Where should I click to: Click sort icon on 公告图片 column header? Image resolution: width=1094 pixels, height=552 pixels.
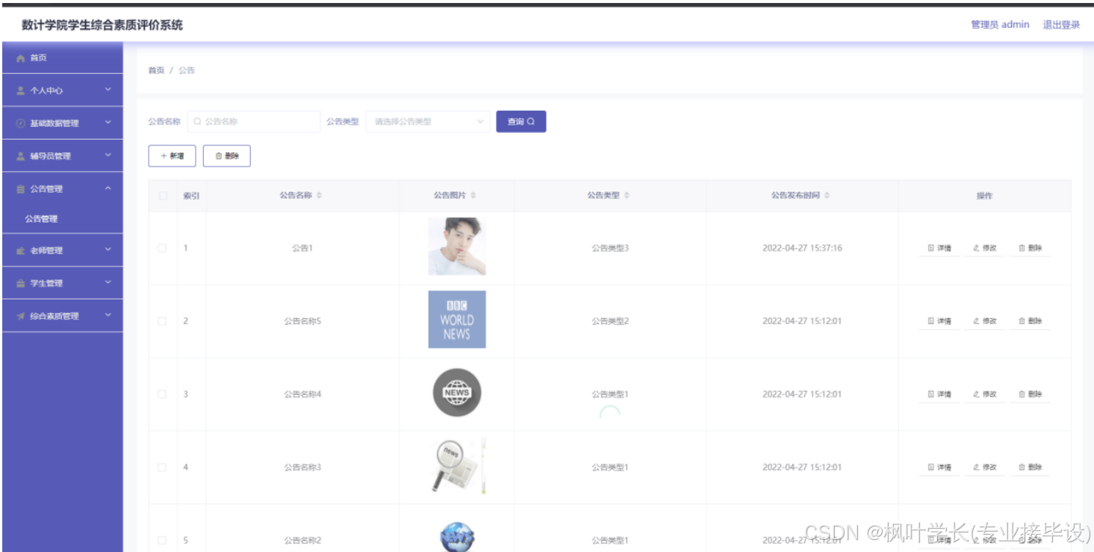point(473,196)
